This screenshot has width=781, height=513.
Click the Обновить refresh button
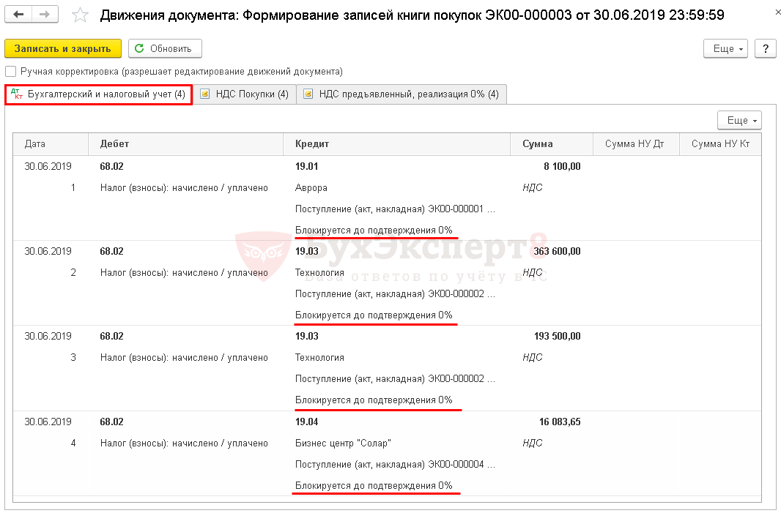[165, 48]
